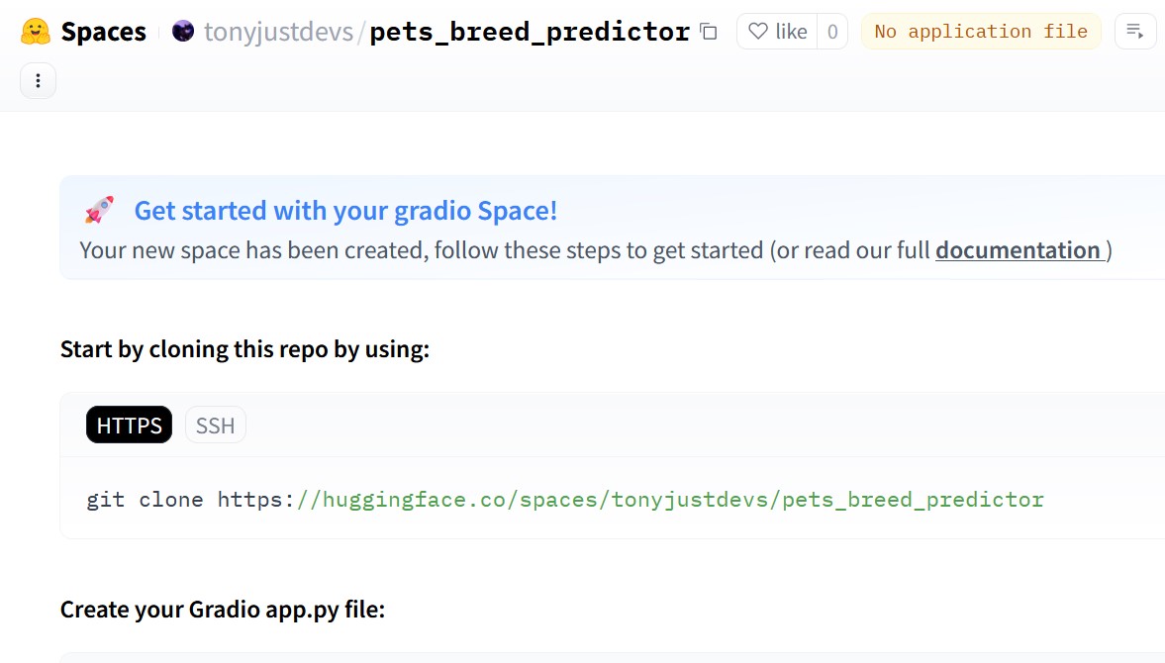Click the No application file badge
The width and height of the screenshot is (1165, 663).
click(x=981, y=32)
